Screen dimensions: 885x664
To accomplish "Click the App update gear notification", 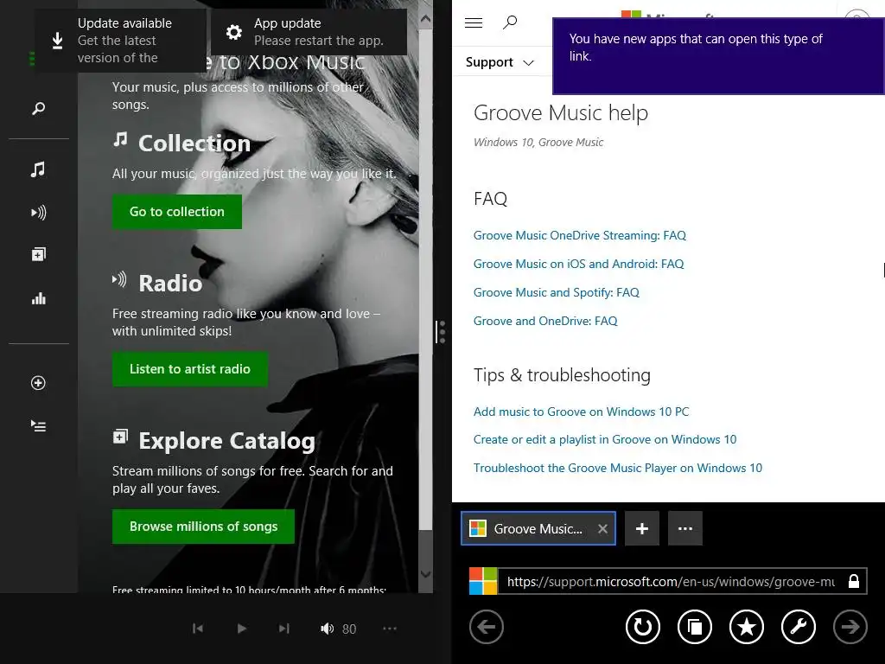I will coord(309,32).
